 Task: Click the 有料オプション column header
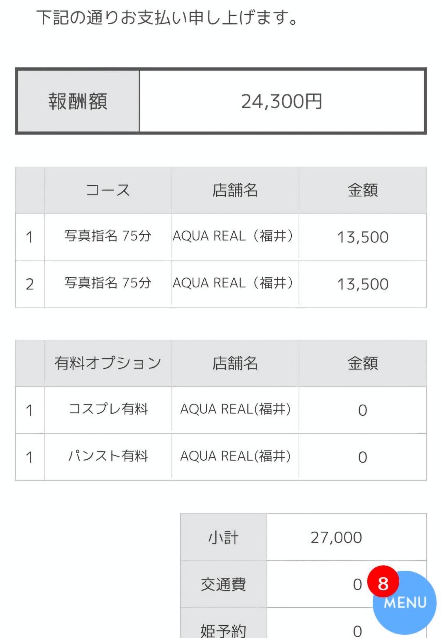(108, 363)
